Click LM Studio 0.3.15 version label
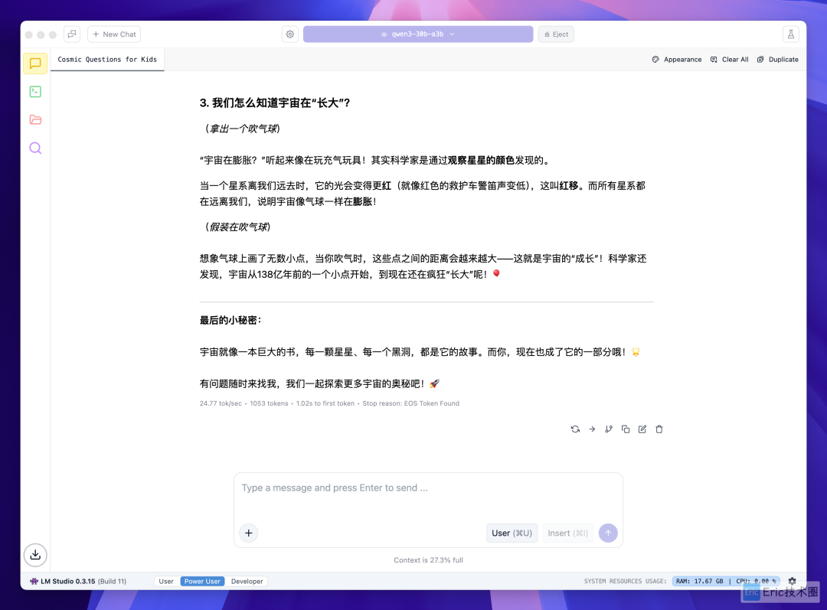827x610 pixels. [78, 581]
